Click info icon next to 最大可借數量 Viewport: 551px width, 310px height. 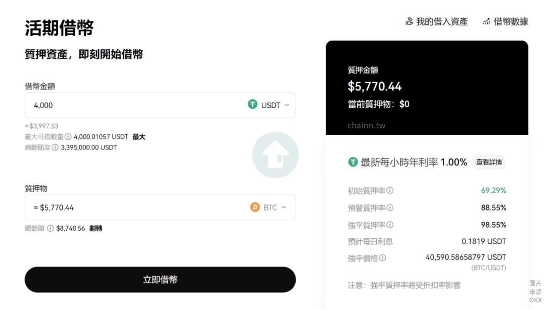68,137
